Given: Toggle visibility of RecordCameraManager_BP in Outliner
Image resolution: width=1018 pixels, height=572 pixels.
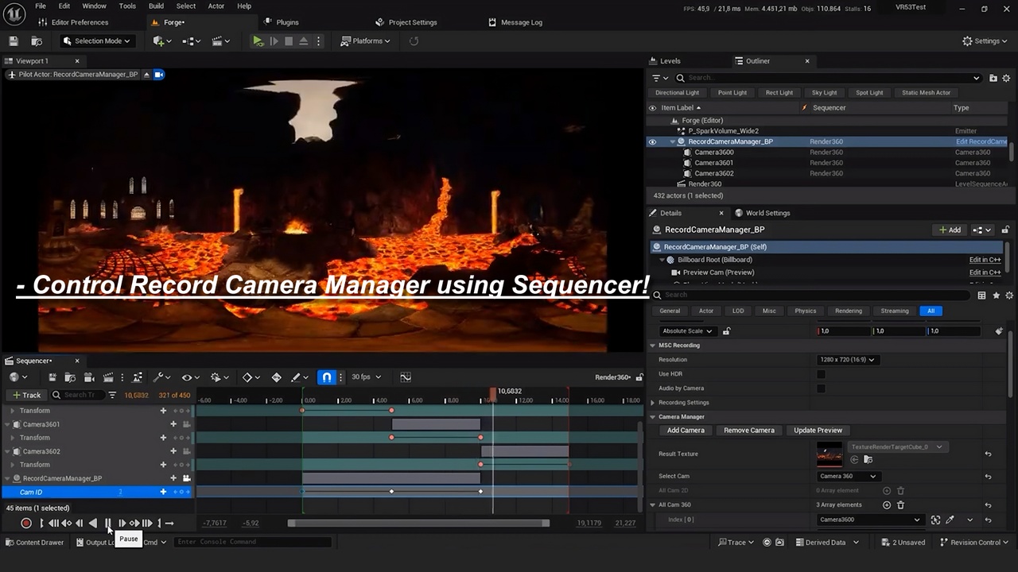Looking at the screenshot, I should tap(652, 141).
